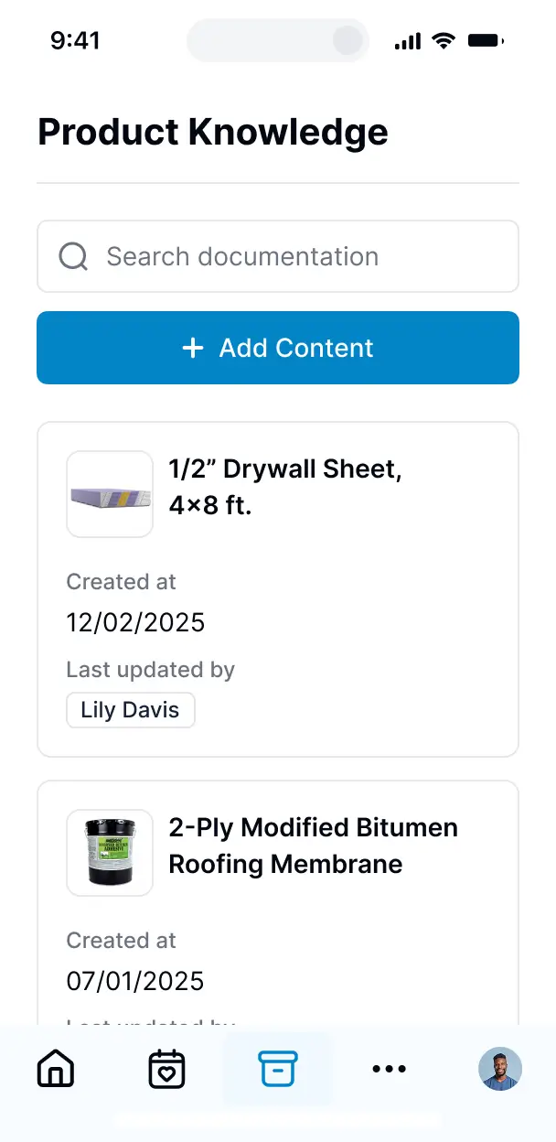
Task: Select the cellular signal bars icon
Action: point(406,39)
